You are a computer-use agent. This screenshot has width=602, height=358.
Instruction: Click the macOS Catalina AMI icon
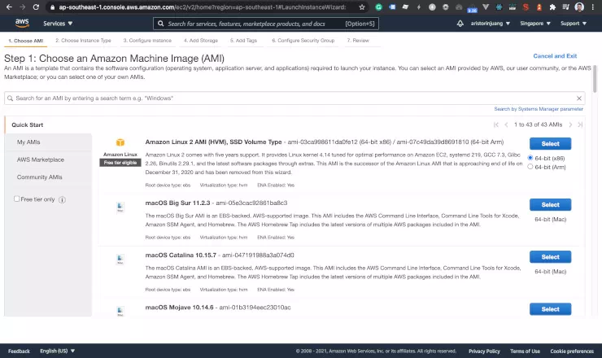coord(120,260)
